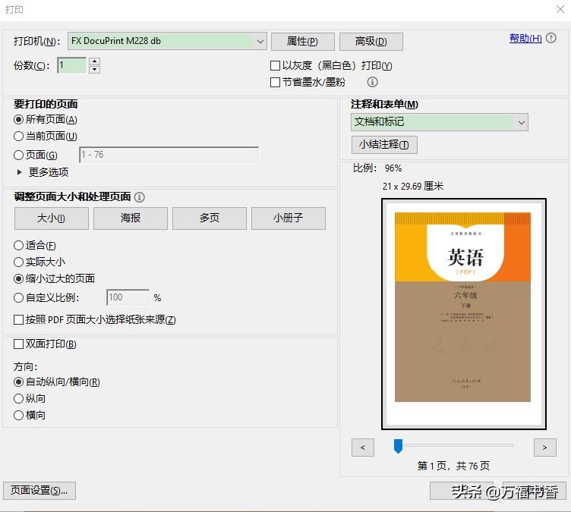Go to previous preview page arrow
Viewport: 571px width, 512px height.
[x=363, y=448]
